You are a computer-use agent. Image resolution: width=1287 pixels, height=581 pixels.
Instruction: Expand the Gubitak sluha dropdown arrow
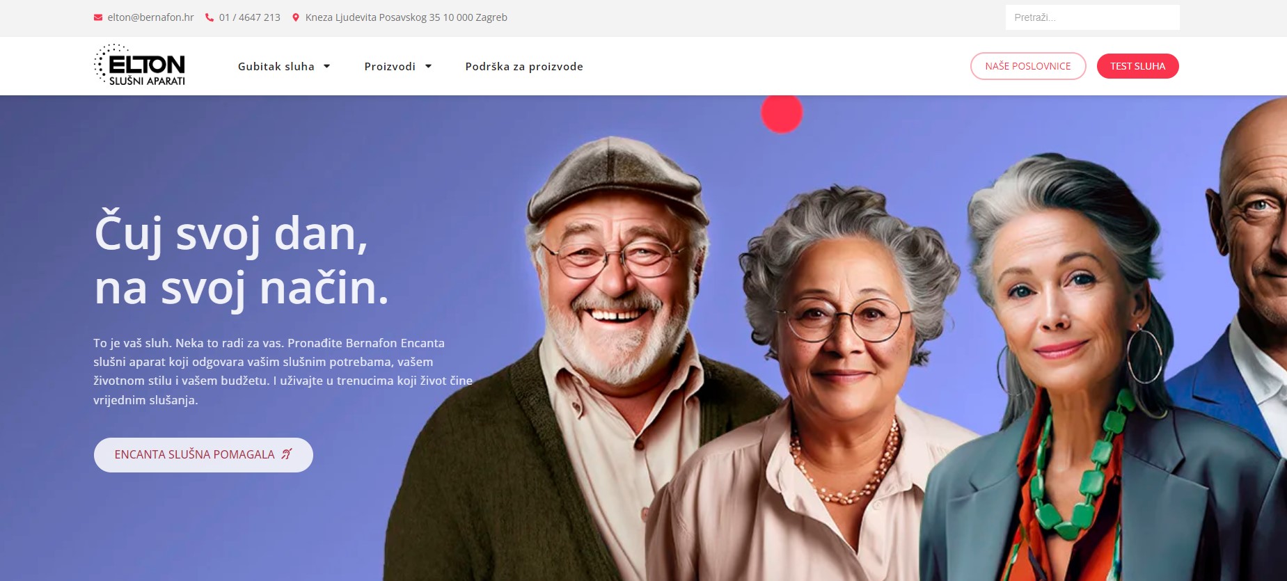326,67
